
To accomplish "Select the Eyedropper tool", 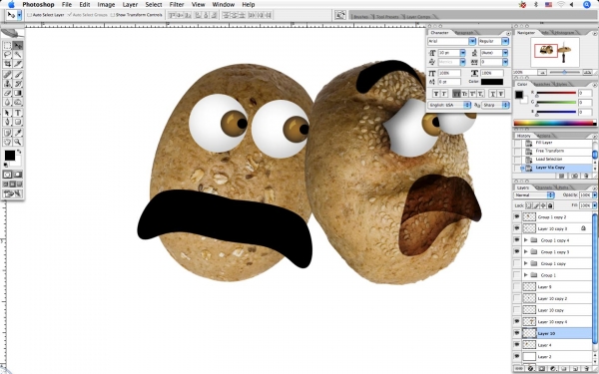I will (18, 133).
